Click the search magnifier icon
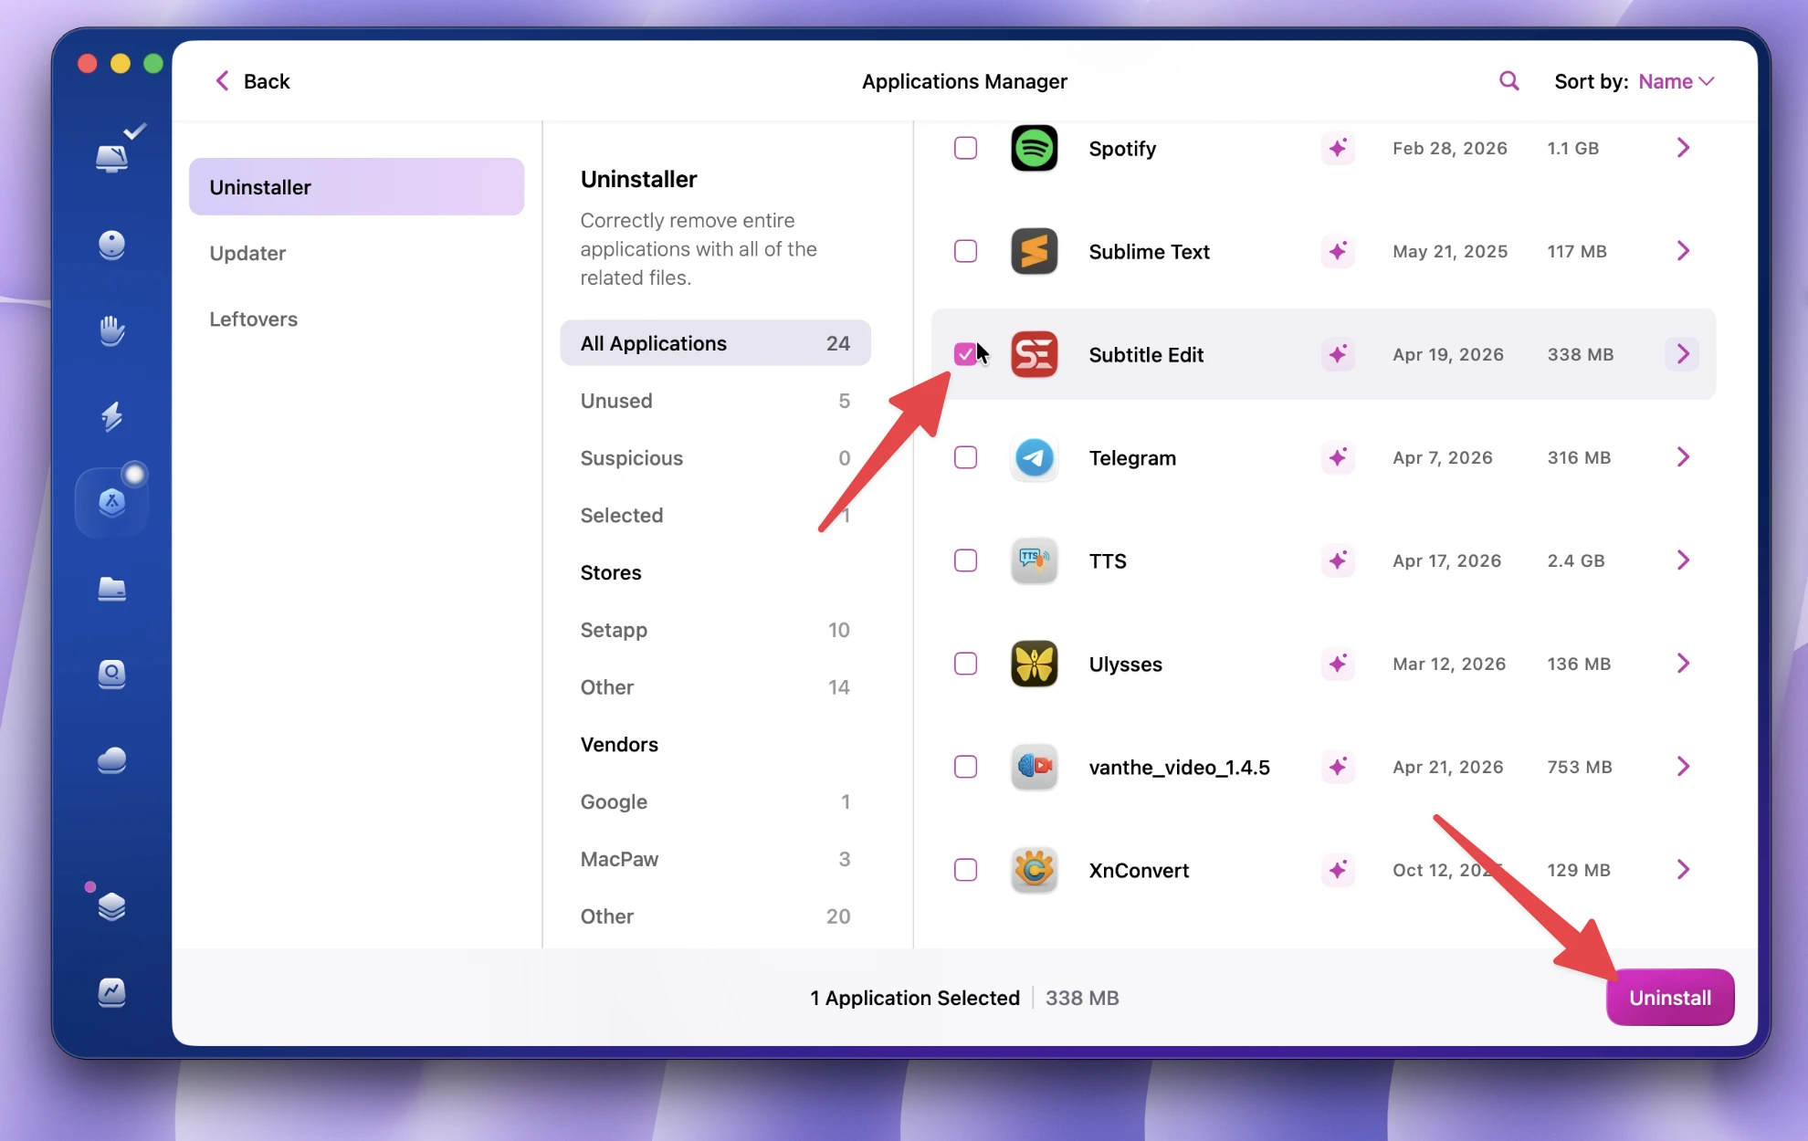 1509,81
